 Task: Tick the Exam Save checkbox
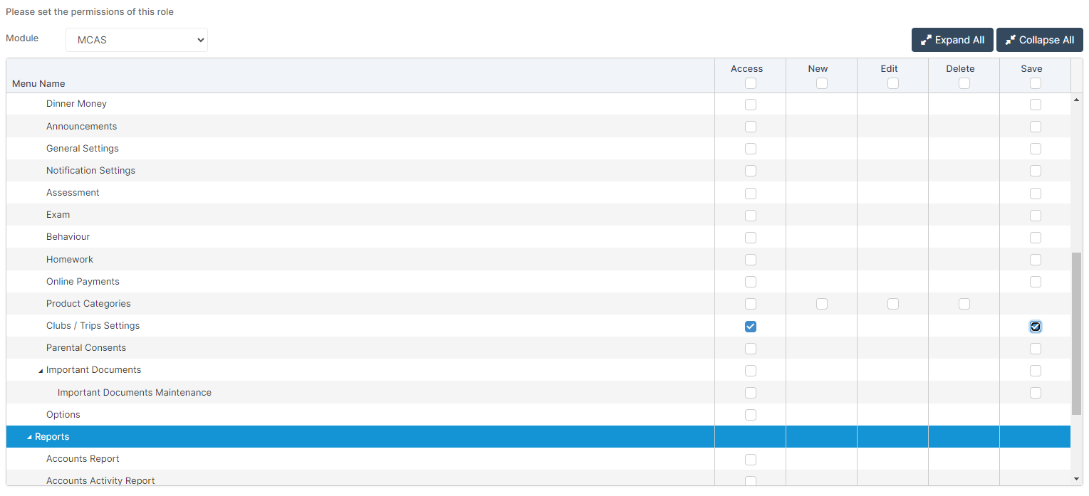coord(1036,216)
